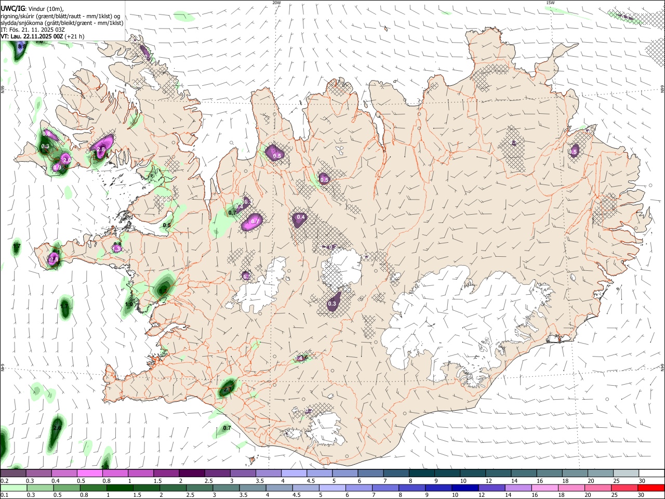Select the deep blue 10–12 rain swatch

click(x=465, y=488)
